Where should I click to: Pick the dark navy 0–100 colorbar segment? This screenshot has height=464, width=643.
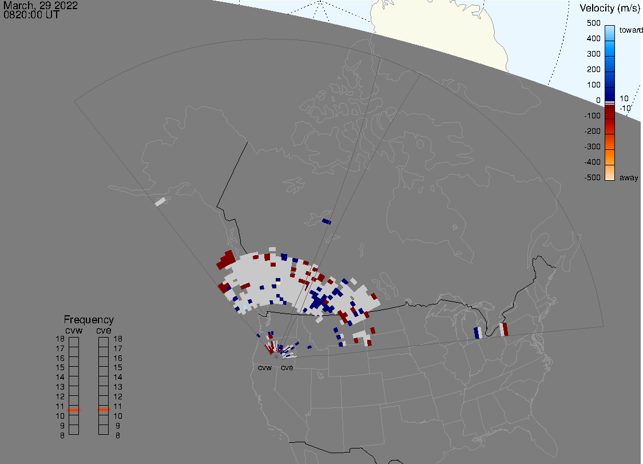610,94
